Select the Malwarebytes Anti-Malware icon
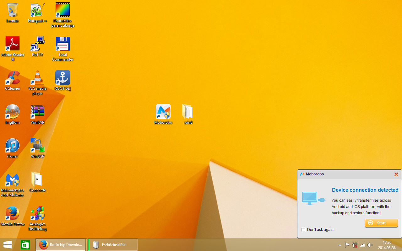Image resolution: width=402 pixels, height=251 pixels. [13, 180]
